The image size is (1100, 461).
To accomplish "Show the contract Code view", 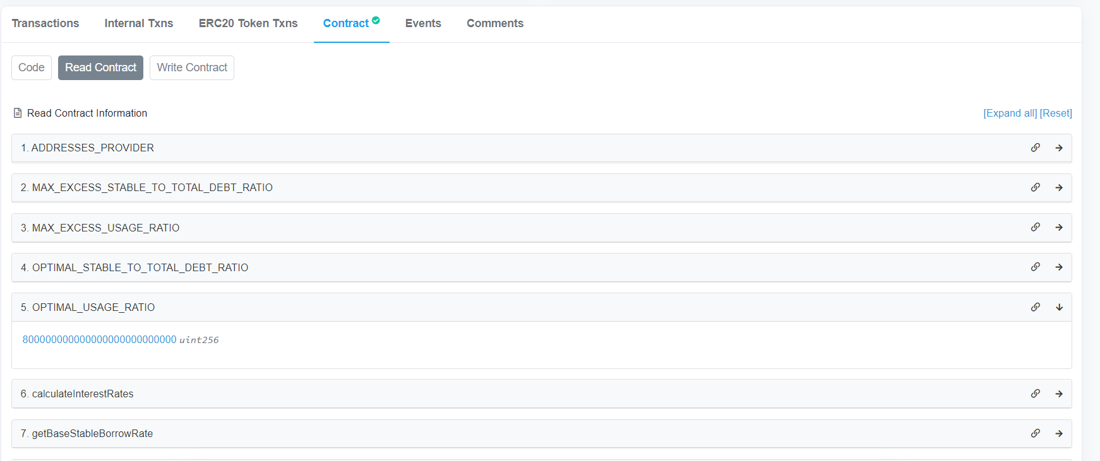I will (32, 67).
